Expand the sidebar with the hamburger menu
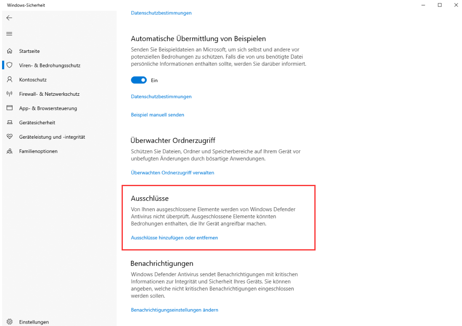The height and width of the screenshot is (326, 462). coord(9,33)
